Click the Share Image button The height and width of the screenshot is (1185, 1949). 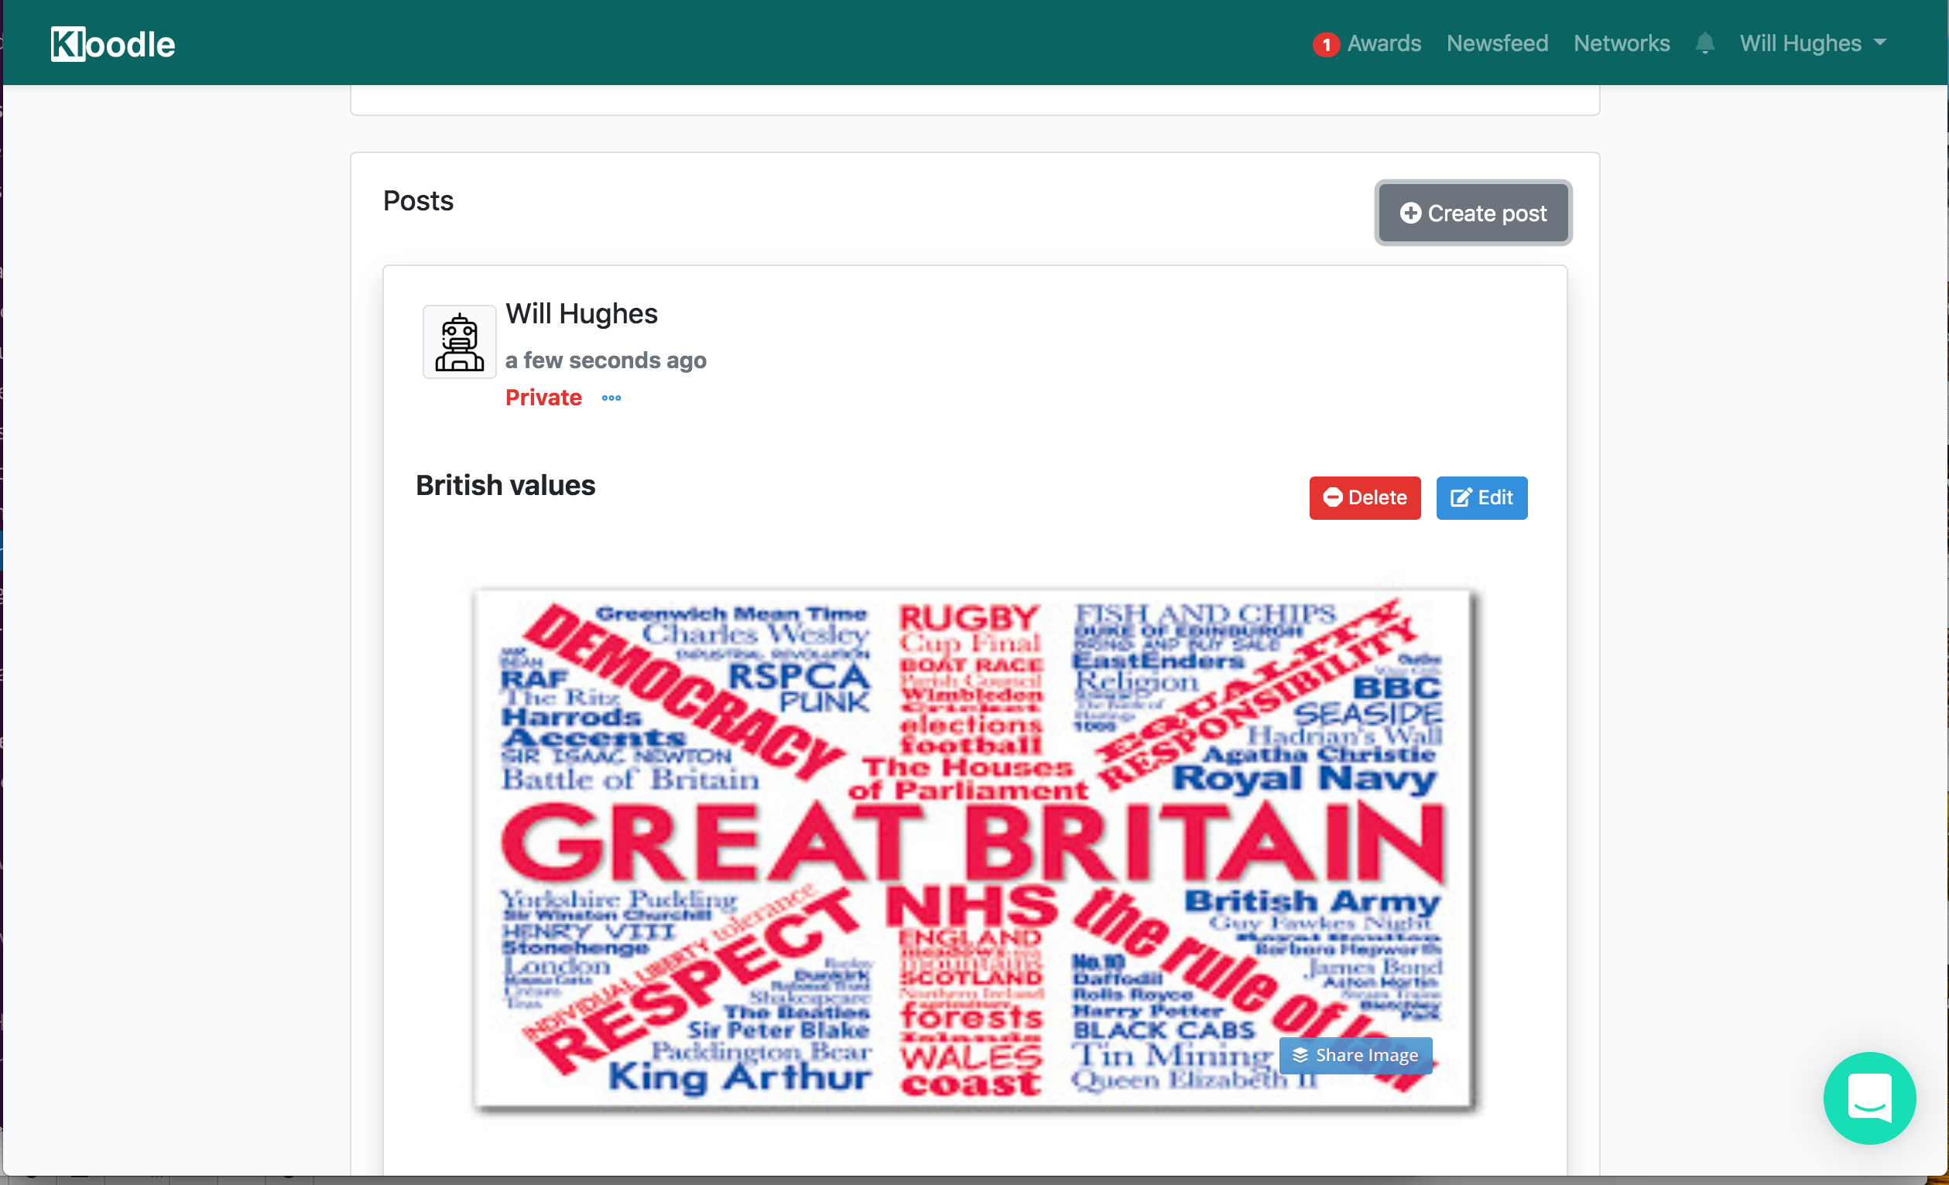click(x=1355, y=1055)
